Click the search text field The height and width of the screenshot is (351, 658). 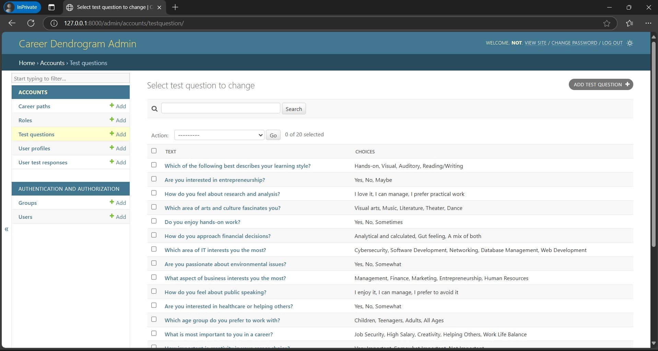pos(221,108)
